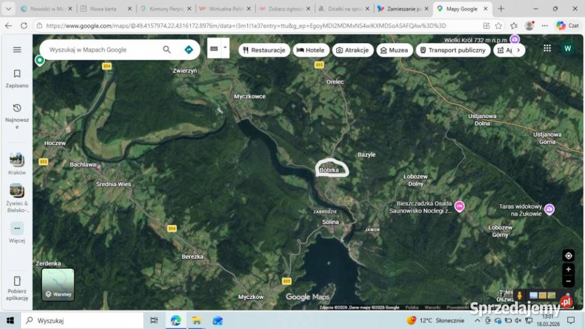Open File Explorer from the taskbar
The height and width of the screenshot is (329, 585).
pyautogui.click(x=197, y=320)
